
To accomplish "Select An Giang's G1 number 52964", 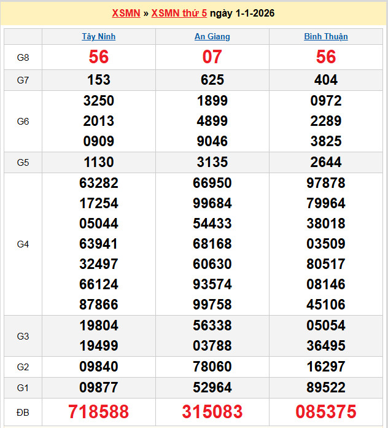I will (212, 387).
